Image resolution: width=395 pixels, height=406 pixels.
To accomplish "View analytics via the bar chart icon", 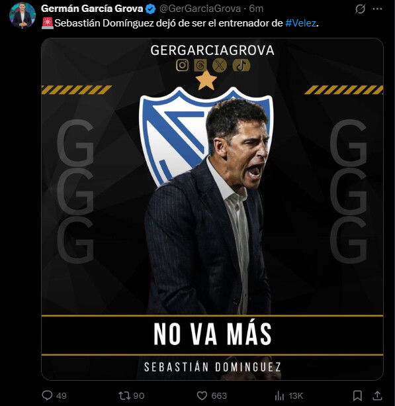I will pos(279,395).
